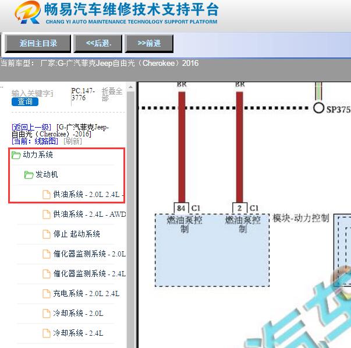Click 返回主目录 button
The height and width of the screenshot is (348, 351).
point(38,43)
